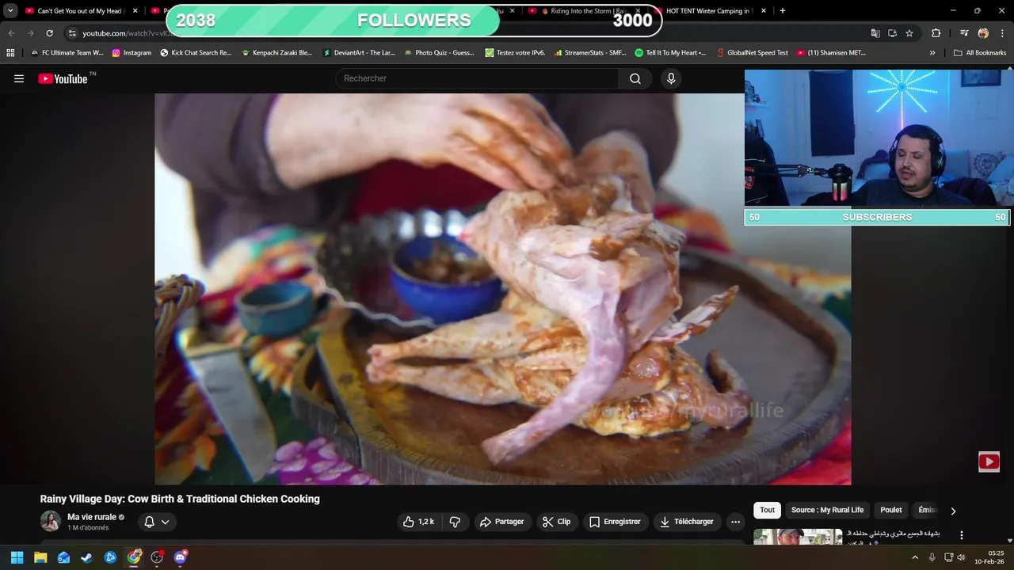This screenshot has height=570, width=1014.
Task: Open Photo Quiz bookmark
Action: pyautogui.click(x=439, y=53)
